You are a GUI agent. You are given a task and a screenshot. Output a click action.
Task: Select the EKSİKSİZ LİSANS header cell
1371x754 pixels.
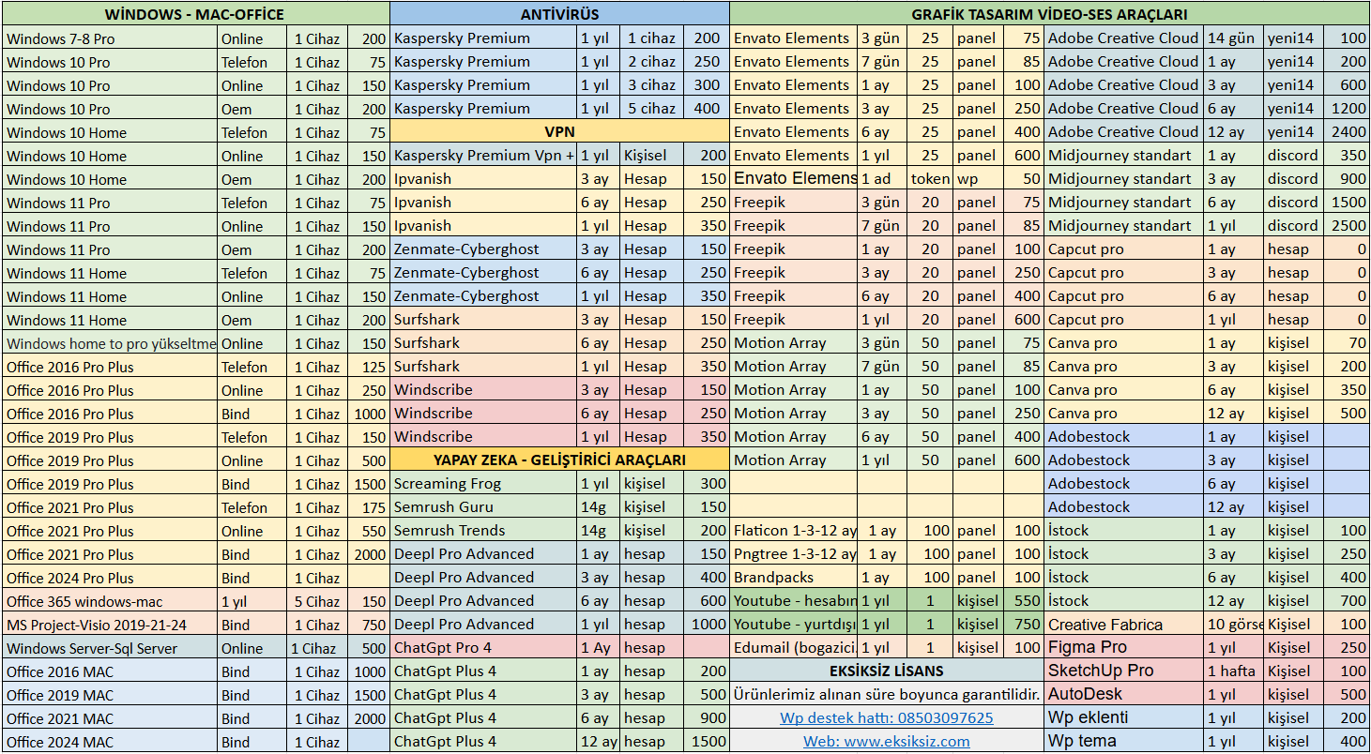coord(887,671)
